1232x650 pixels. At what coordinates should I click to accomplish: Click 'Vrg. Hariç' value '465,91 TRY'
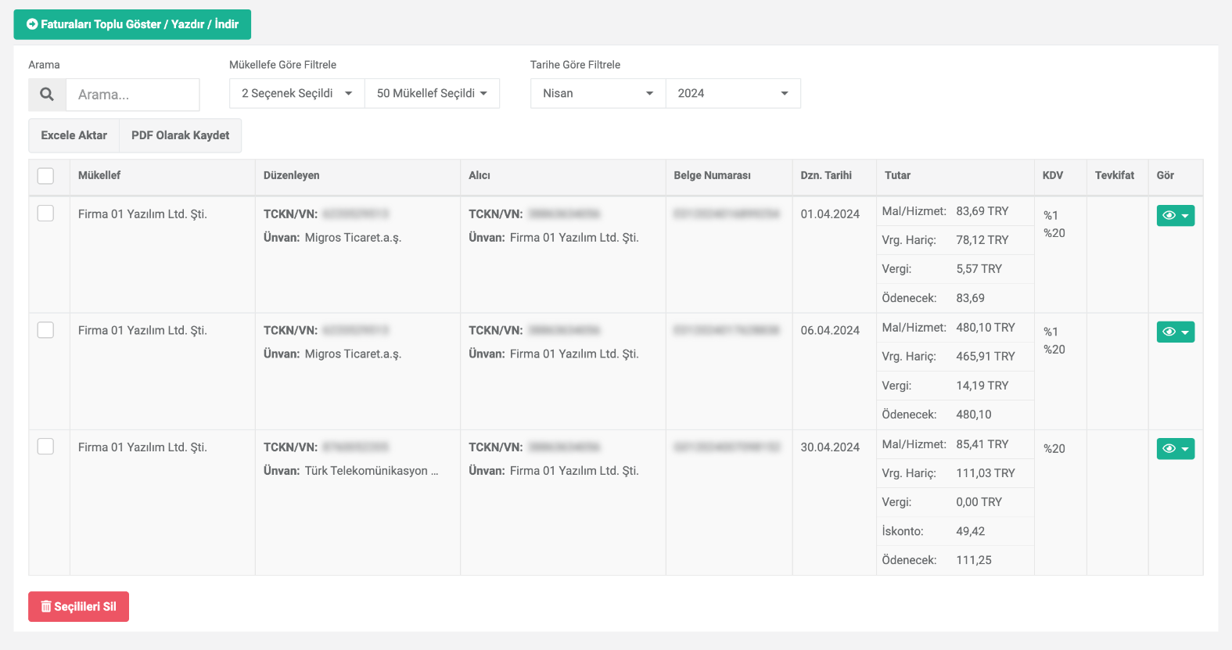[x=986, y=357]
